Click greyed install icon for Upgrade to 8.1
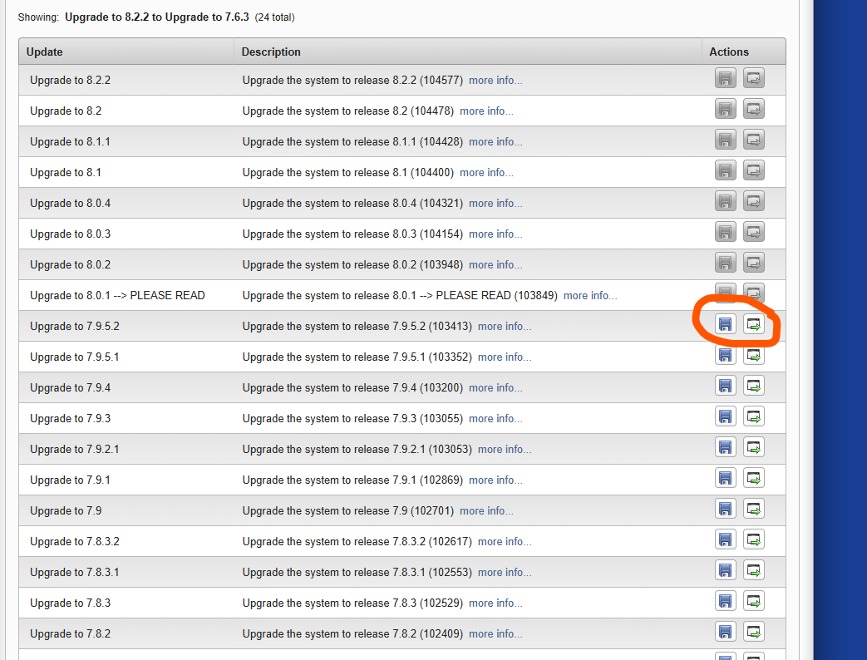The image size is (867, 660). [754, 171]
